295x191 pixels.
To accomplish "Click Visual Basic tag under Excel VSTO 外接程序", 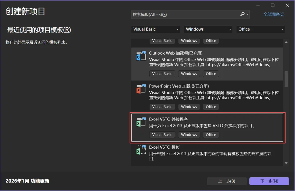I will click(162, 135).
